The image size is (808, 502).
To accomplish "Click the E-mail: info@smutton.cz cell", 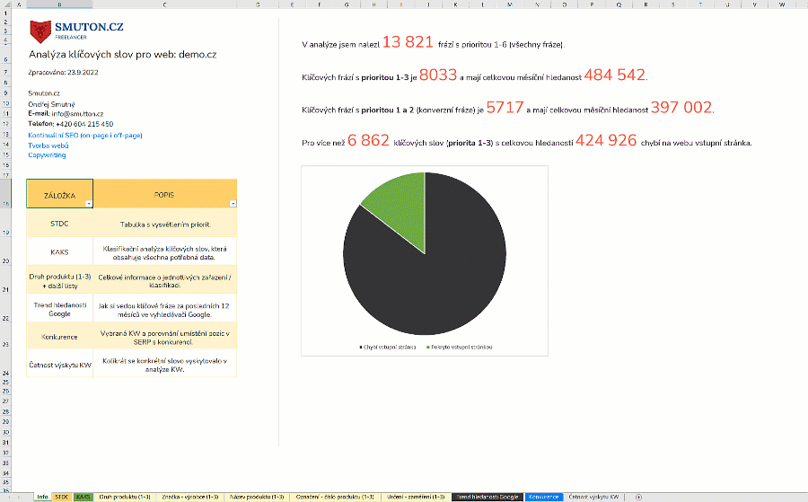I will point(66,113).
